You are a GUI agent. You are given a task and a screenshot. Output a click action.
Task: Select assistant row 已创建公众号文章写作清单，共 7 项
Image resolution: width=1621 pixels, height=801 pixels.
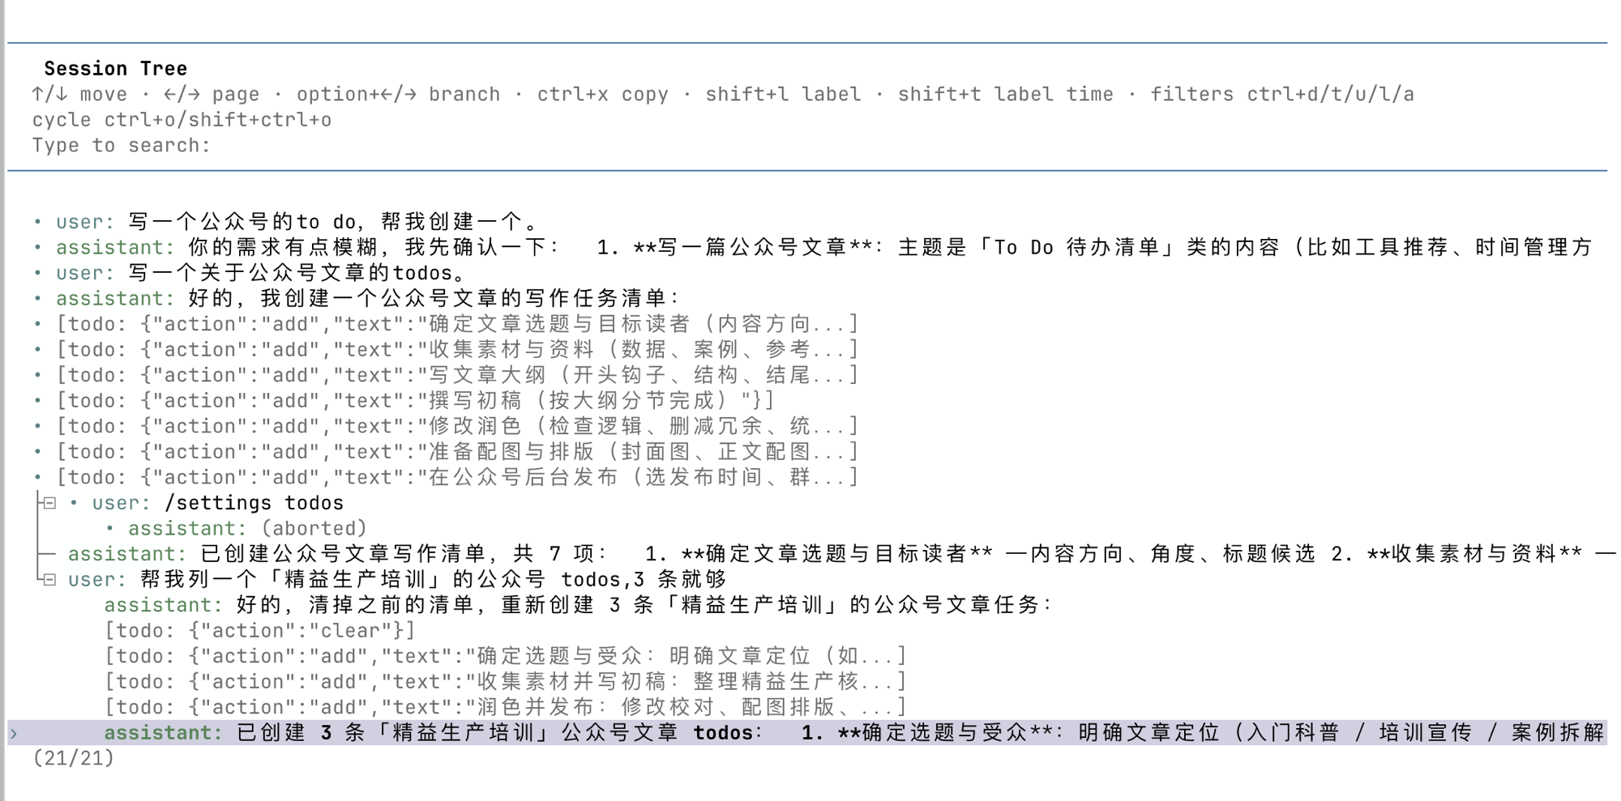tap(841, 554)
